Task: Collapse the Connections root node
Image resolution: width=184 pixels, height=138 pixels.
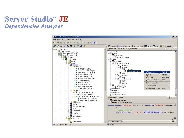Action: click(54, 49)
